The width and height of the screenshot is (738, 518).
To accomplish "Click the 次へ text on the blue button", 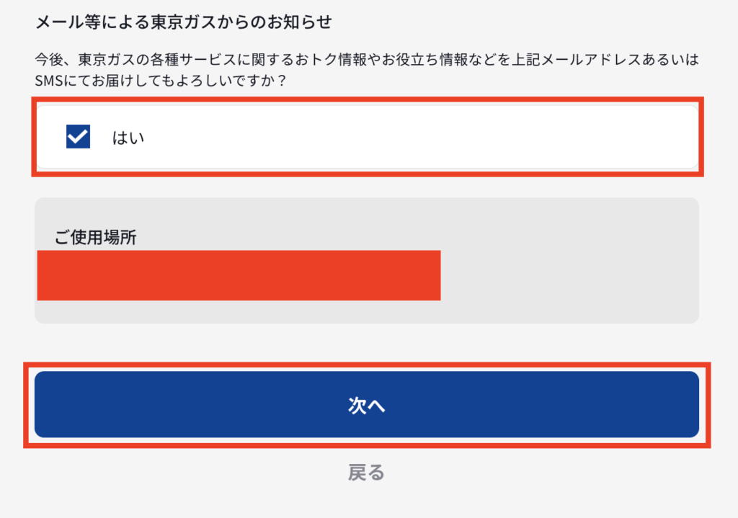I will [367, 405].
